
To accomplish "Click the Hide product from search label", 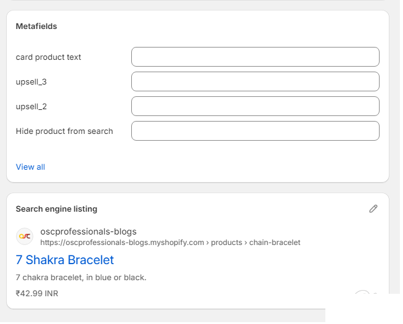I will pos(64,131).
